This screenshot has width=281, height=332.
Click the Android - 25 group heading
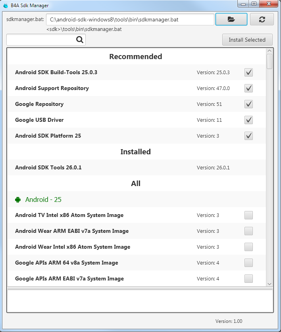click(43, 200)
